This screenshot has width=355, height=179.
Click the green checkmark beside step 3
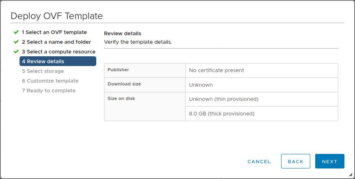coord(16,51)
